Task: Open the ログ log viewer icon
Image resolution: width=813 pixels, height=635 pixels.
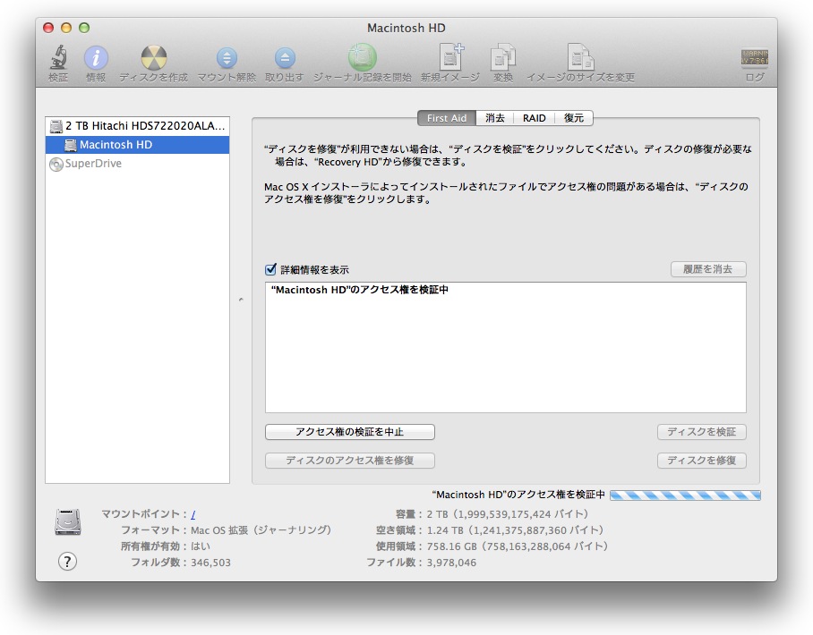Action: click(754, 59)
